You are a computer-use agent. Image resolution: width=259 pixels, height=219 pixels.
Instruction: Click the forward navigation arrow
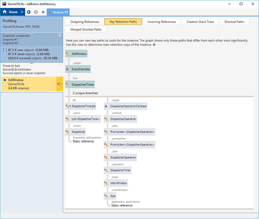click(x=36, y=12)
